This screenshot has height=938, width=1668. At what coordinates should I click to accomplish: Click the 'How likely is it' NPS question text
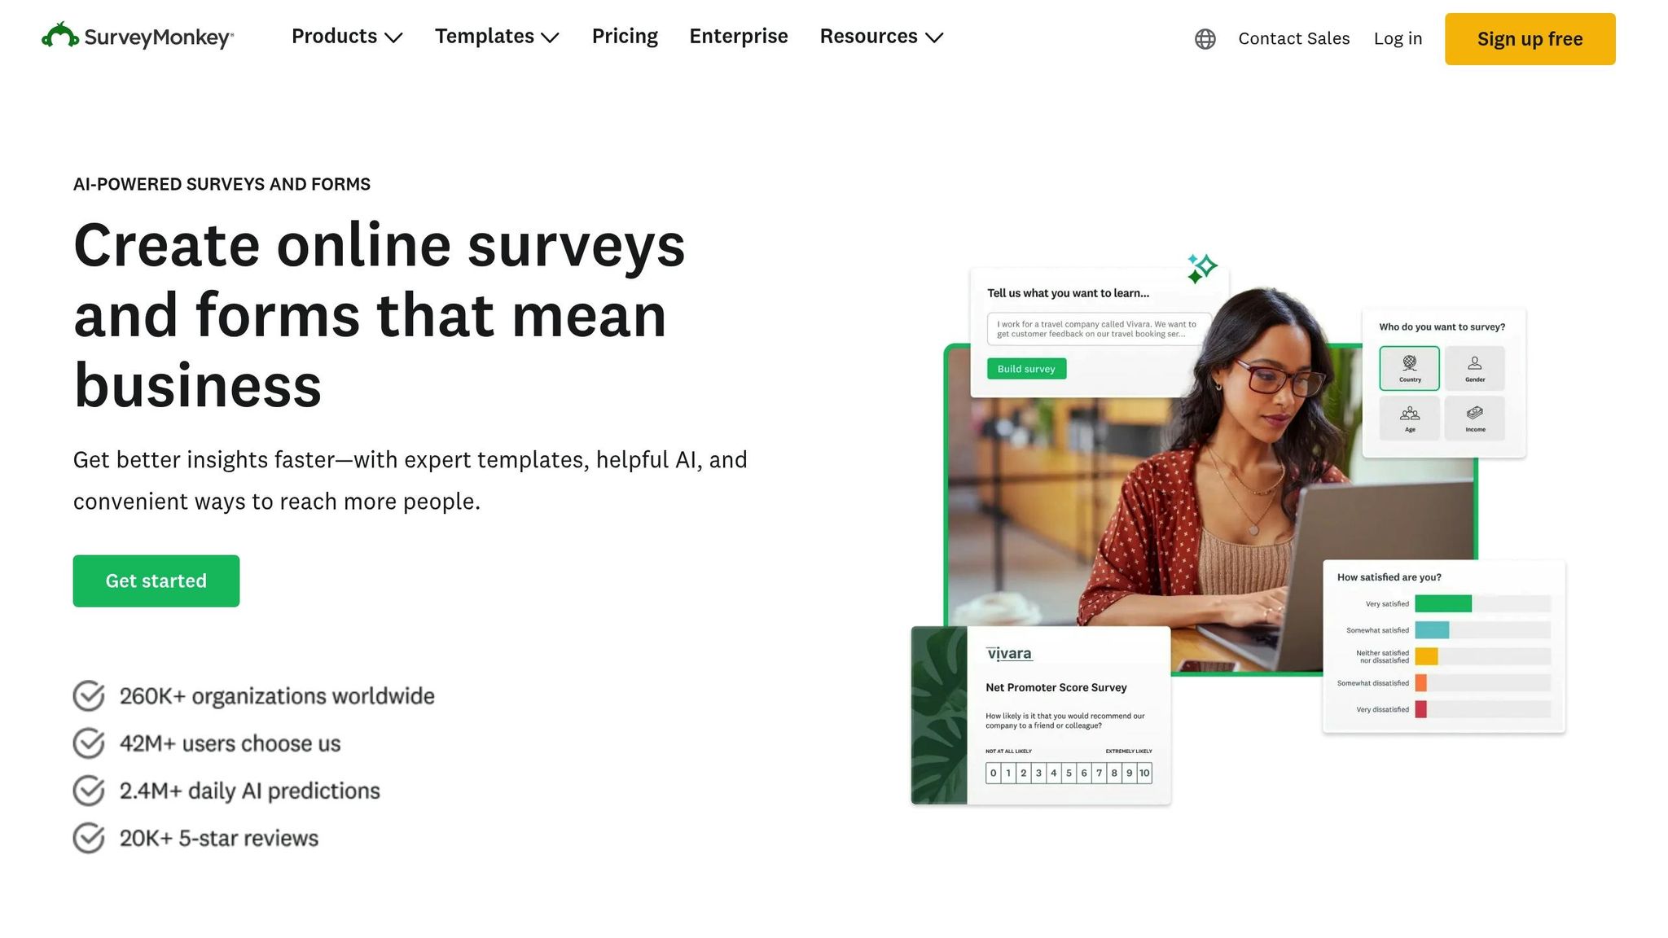pyautogui.click(x=1064, y=721)
